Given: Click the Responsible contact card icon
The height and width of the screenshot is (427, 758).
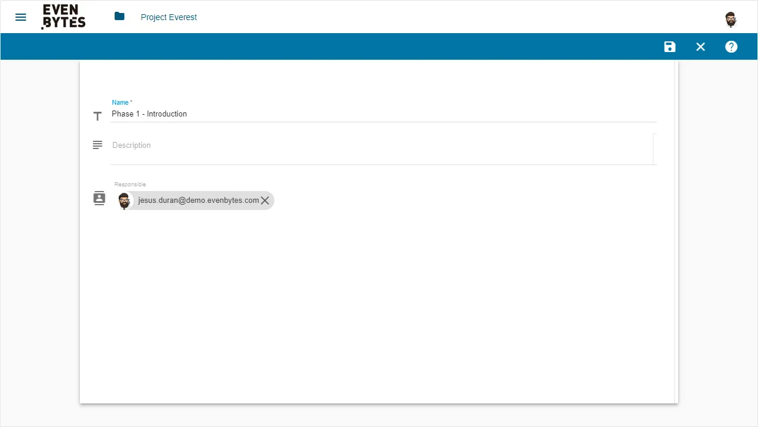Looking at the screenshot, I should click(99, 198).
